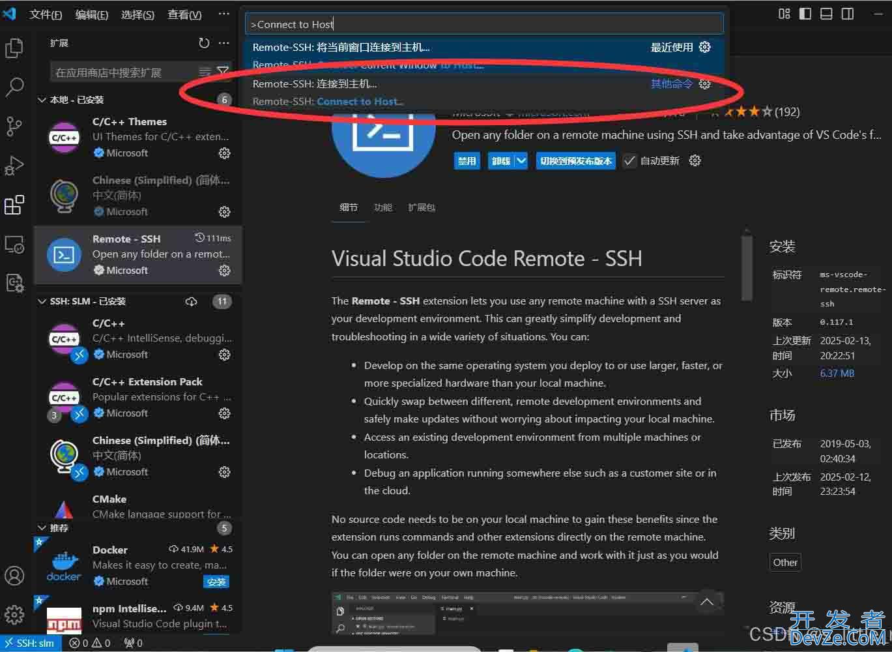
Task: Switch to the 扩展包 tab
Action: [x=422, y=207]
